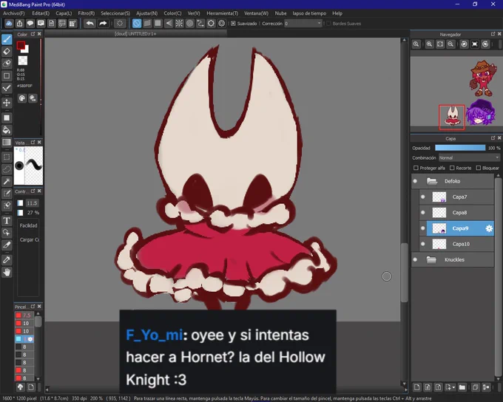Select the Move tool
Screen dimensions: 503x402
coord(7,103)
